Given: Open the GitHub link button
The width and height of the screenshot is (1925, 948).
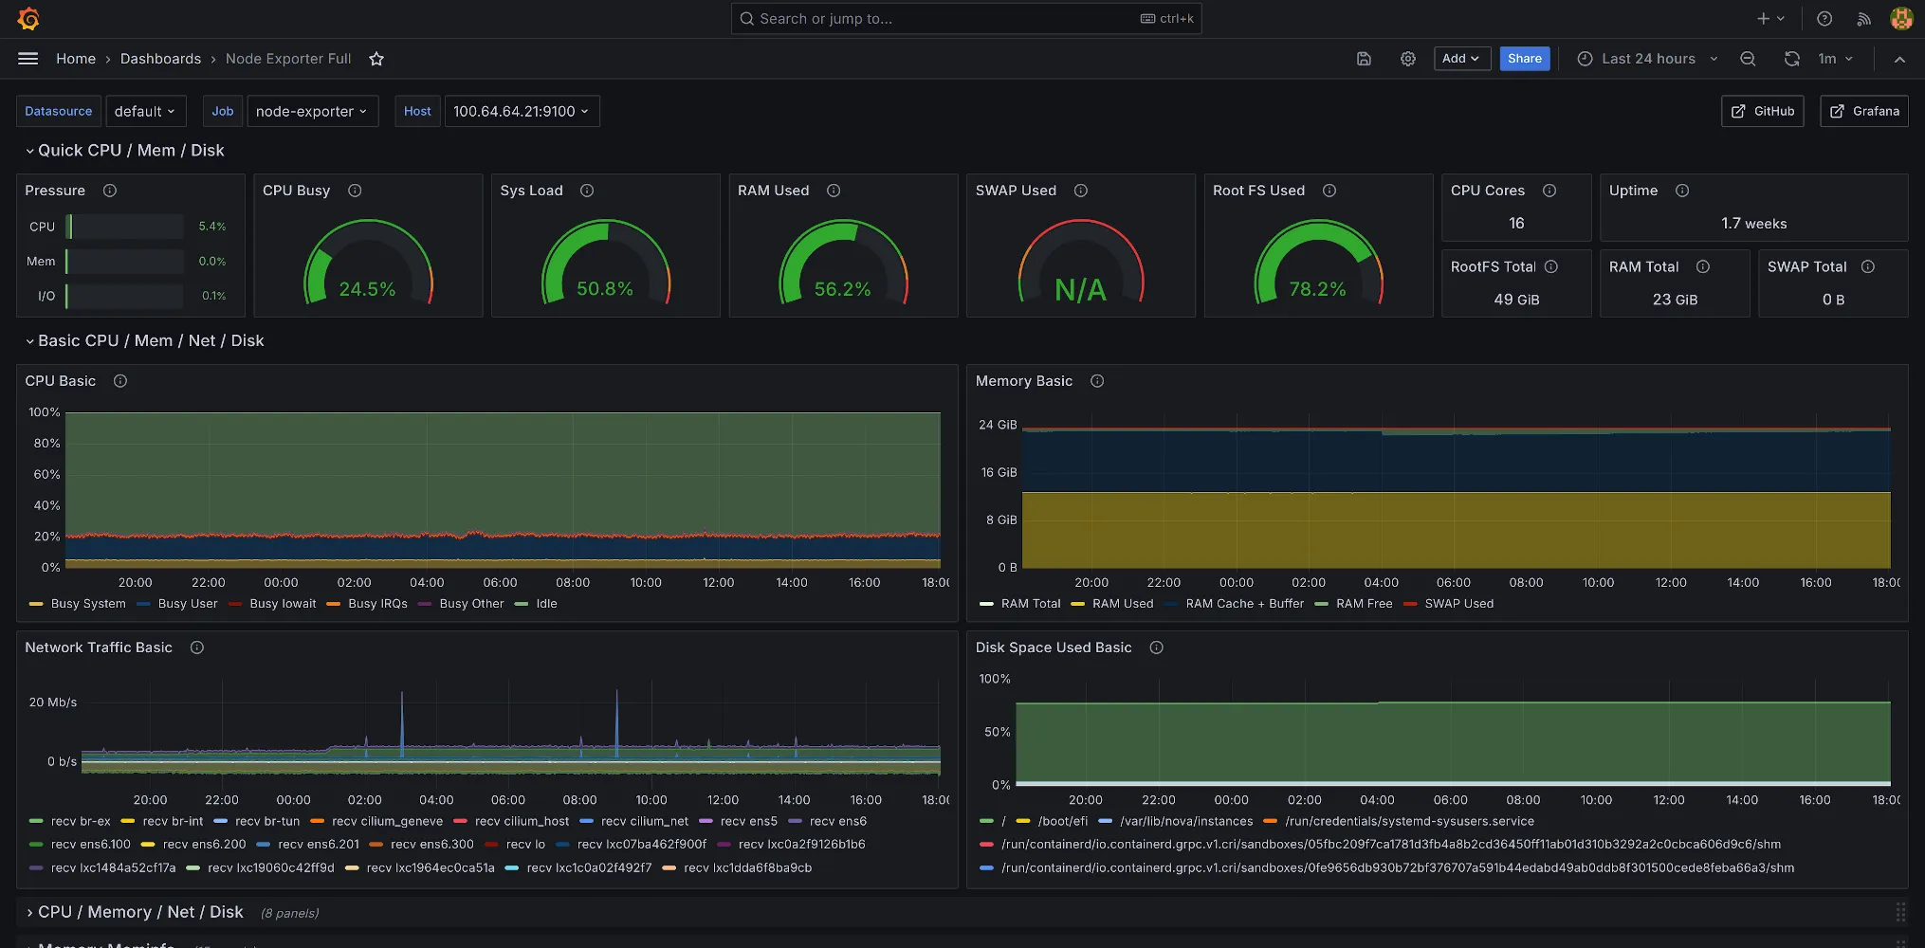Looking at the screenshot, I should (1762, 111).
